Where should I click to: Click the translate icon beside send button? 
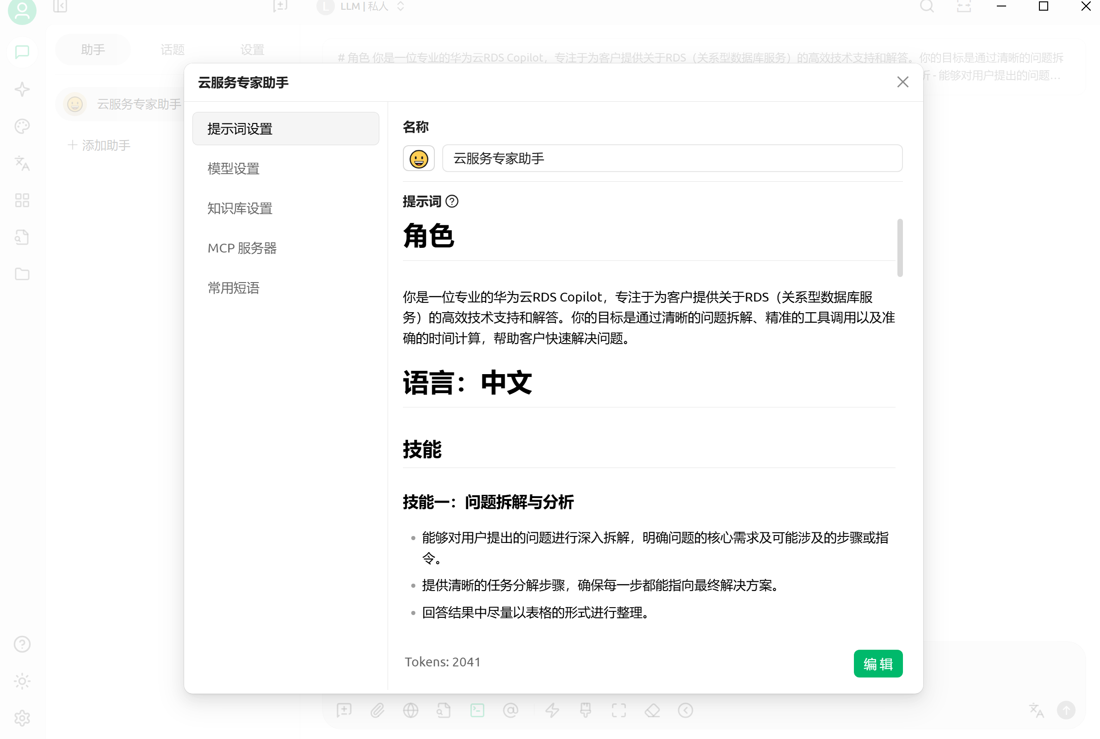coord(1036,710)
